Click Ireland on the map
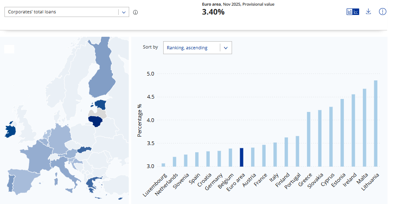The image size is (411, 204). 11,131
